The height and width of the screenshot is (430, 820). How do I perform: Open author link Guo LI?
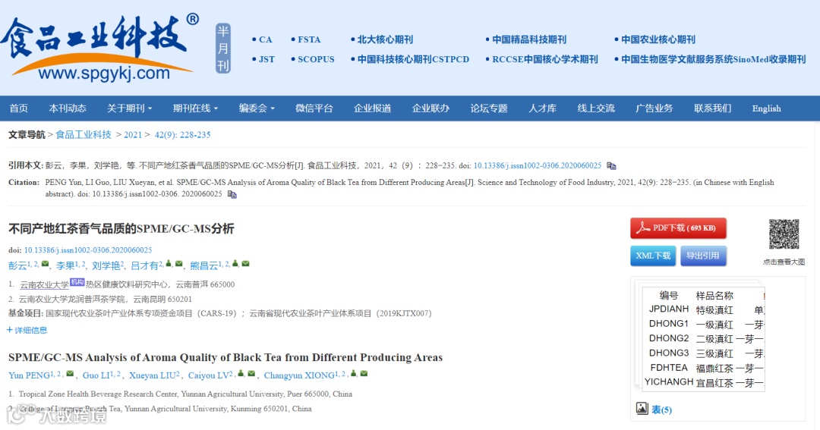click(96, 375)
